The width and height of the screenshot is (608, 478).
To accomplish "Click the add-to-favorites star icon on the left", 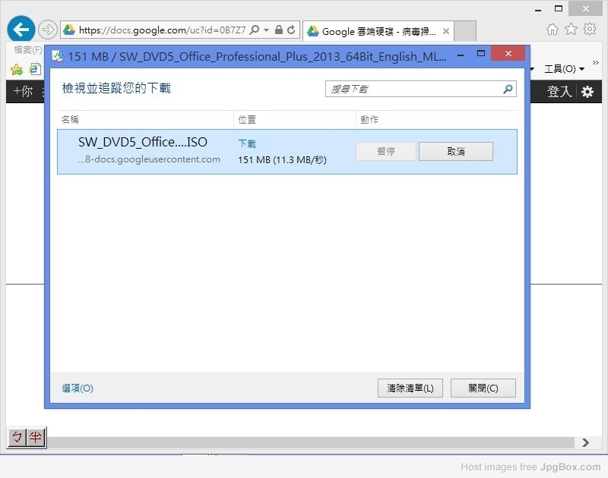I will [x=17, y=69].
